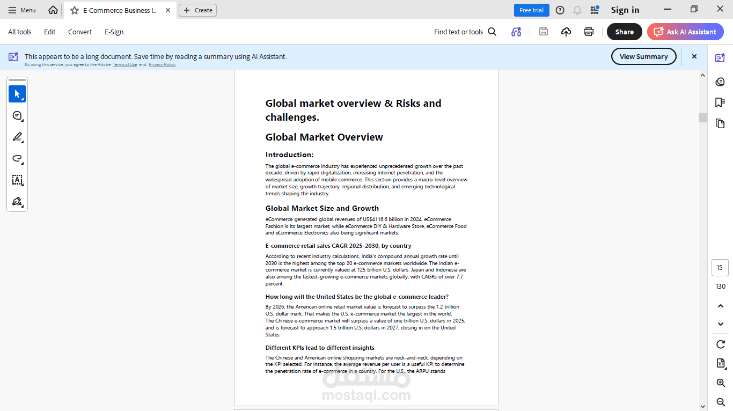Dismiss the AI summary banner
Screen dimensions: 733x411
pos(694,56)
